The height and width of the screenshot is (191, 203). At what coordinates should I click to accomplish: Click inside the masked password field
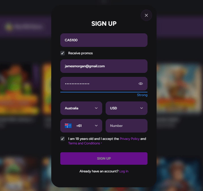point(100,84)
